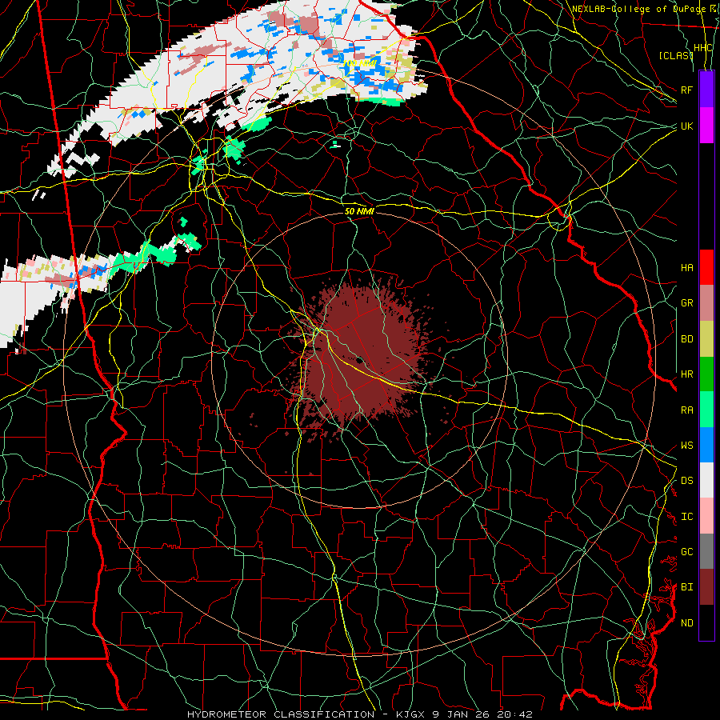Click the RF legend label
This screenshot has height=720, width=720.
click(x=686, y=90)
